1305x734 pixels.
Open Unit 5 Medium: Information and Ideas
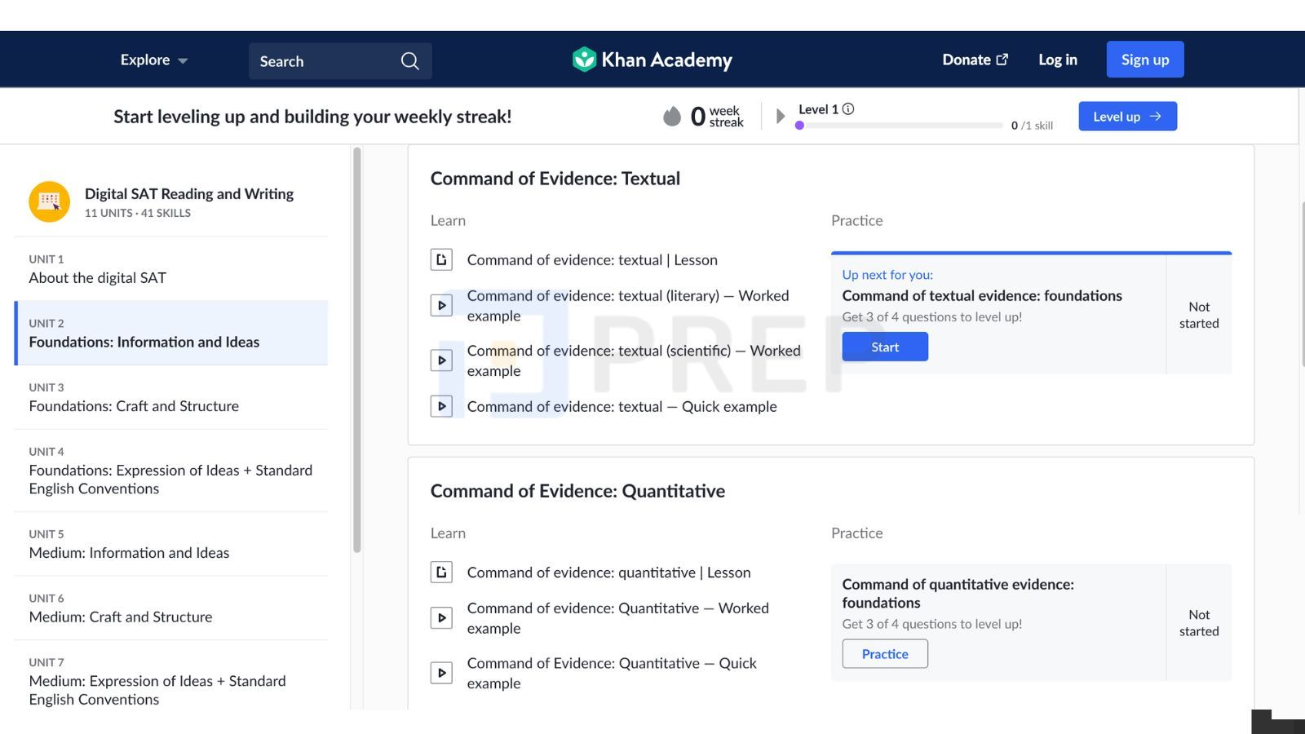click(171, 544)
